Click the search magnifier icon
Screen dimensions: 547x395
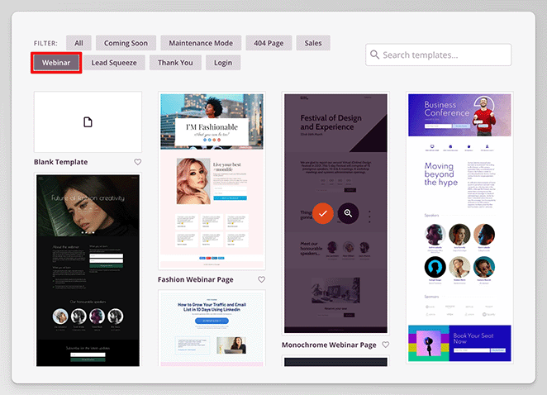(375, 55)
